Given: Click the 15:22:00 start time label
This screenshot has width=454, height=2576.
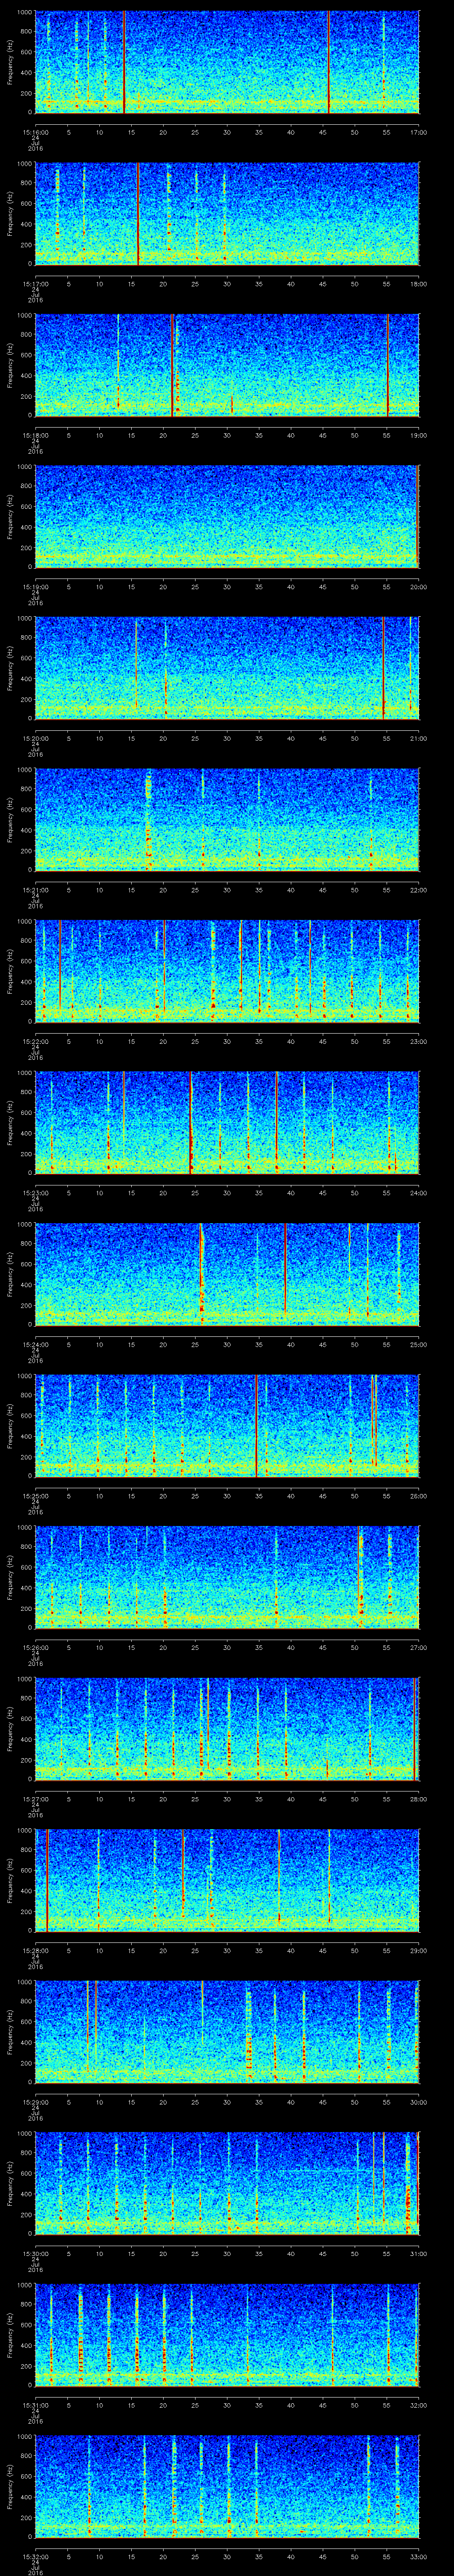Looking at the screenshot, I should (36, 1041).
